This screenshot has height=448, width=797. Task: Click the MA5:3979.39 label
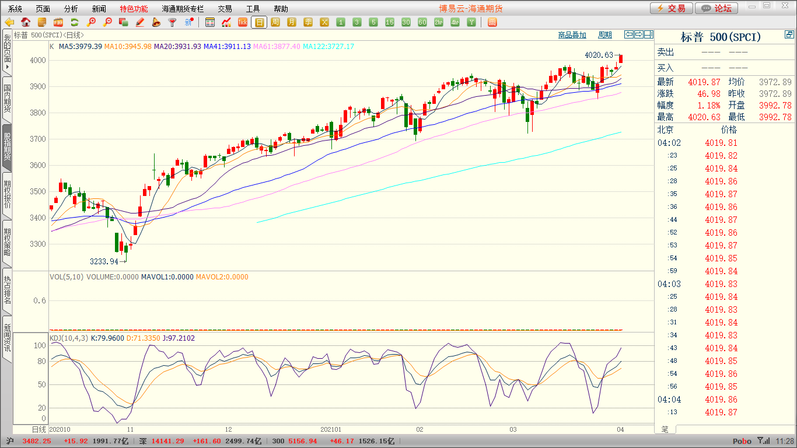(x=80, y=46)
